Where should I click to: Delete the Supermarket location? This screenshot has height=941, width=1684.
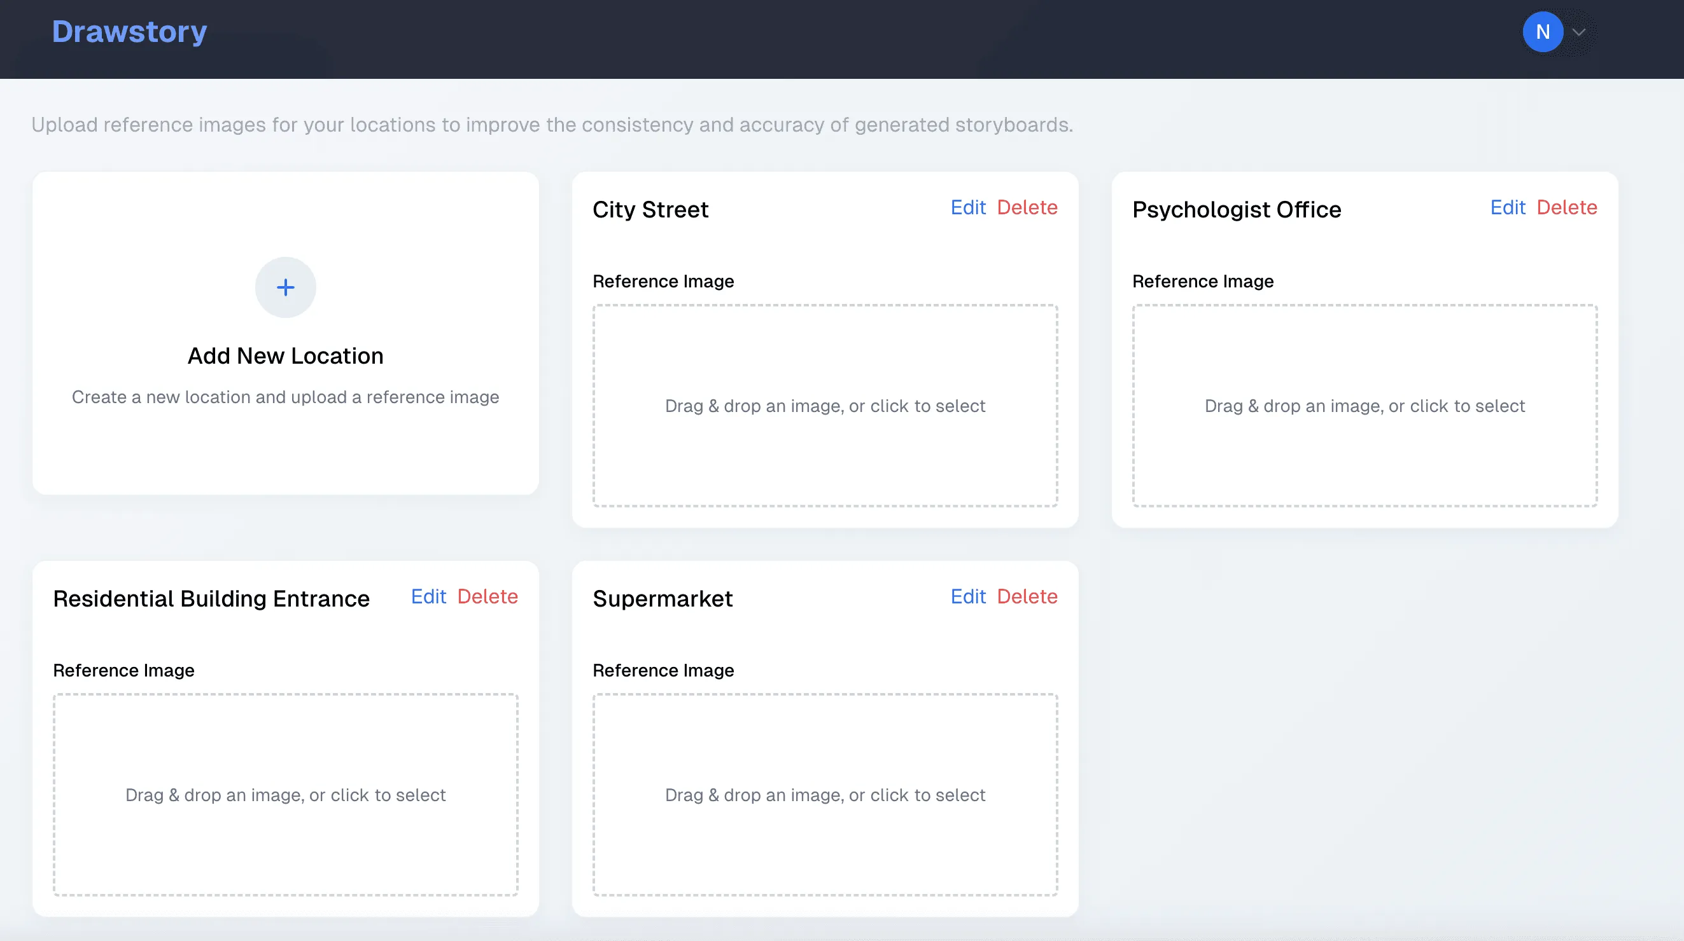[1027, 596]
